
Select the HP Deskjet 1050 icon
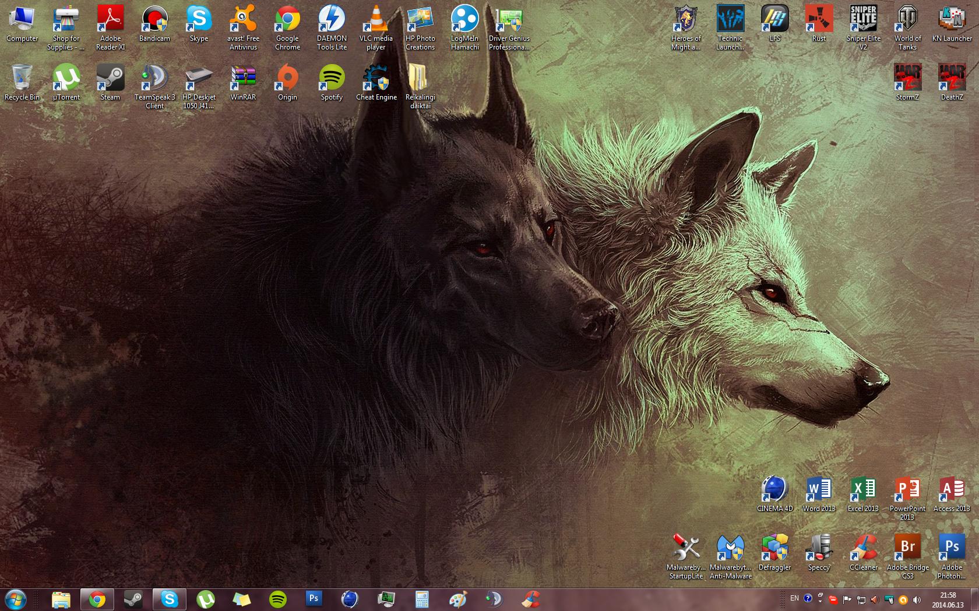coord(199,87)
